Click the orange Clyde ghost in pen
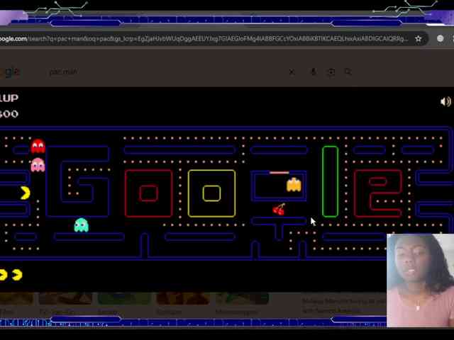454x340 pixels. pos(294,185)
